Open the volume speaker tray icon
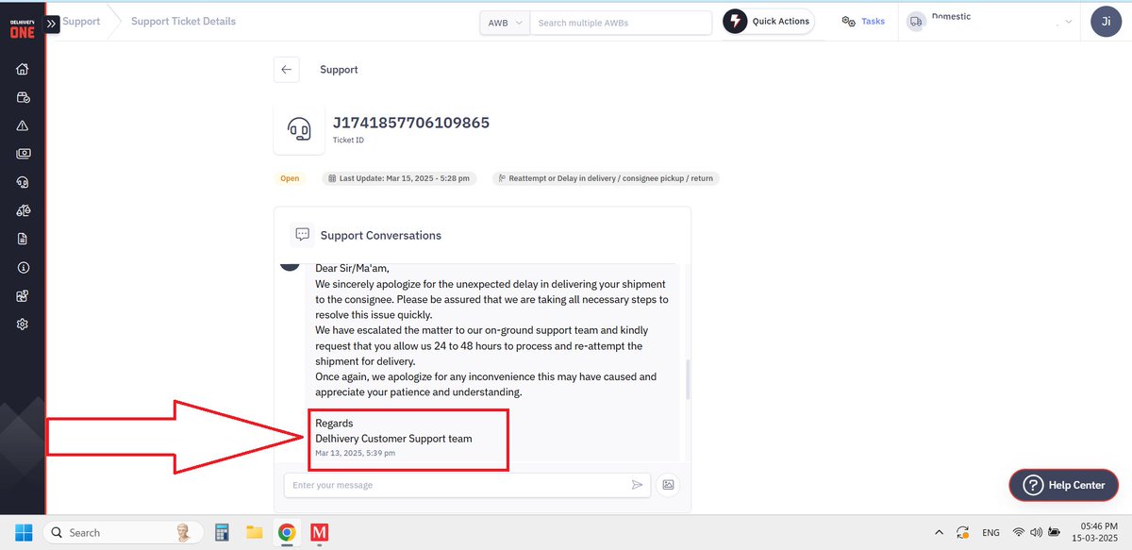The image size is (1132, 550). [1037, 533]
